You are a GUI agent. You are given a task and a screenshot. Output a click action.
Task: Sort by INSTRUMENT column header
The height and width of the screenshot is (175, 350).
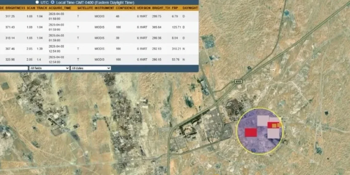pos(104,8)
